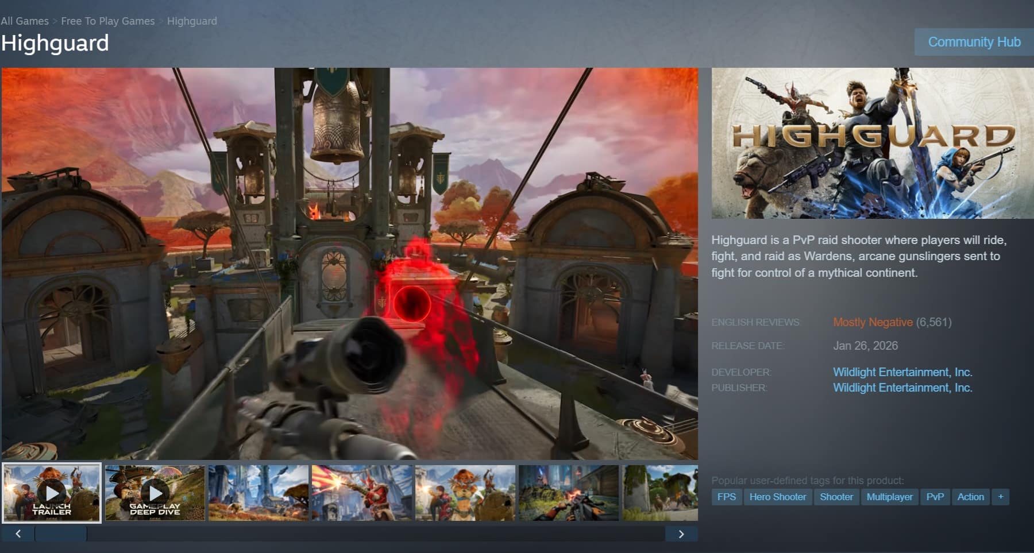Select the FPS tag

[726, 497]
